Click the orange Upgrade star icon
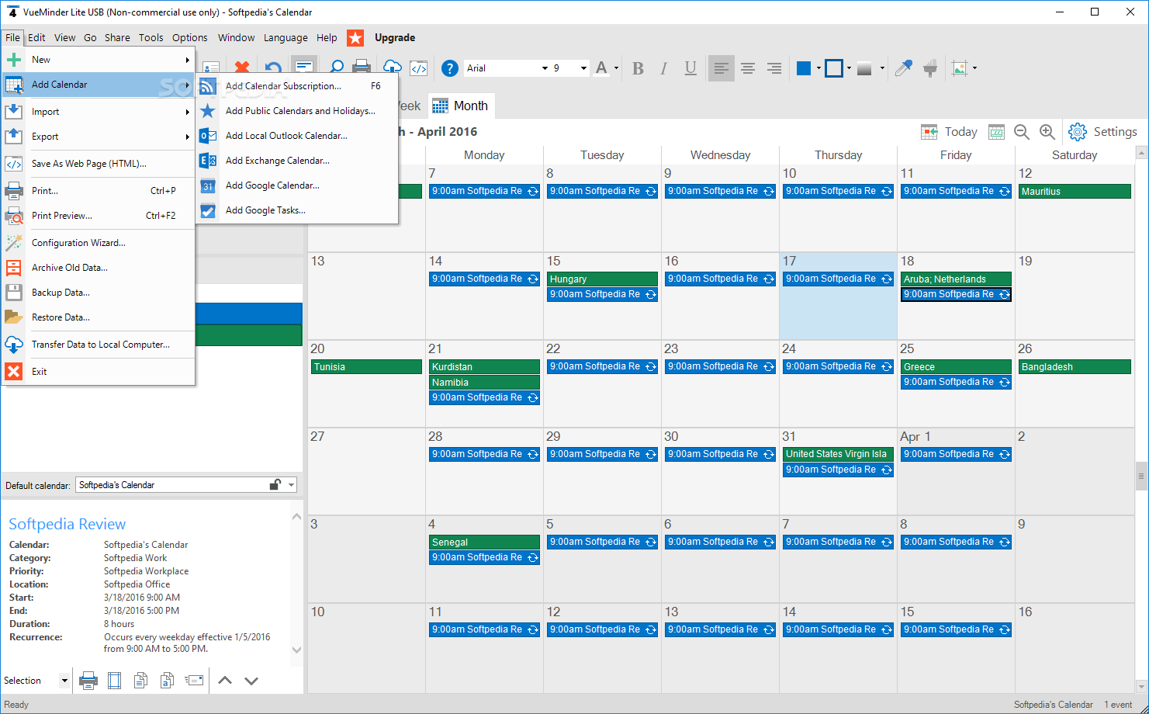Viewport: 1149px width, 714px height. coord(355,37)
